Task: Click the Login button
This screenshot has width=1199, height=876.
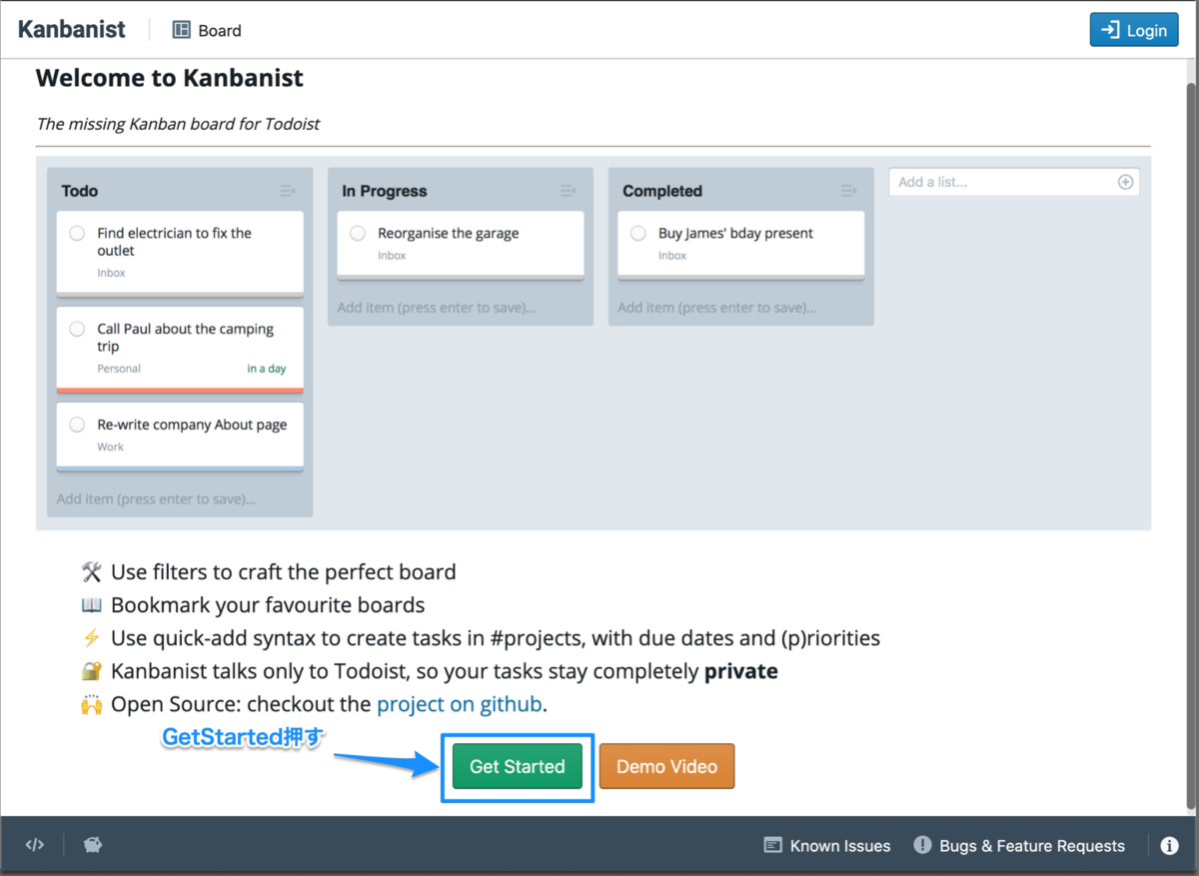Action: [x=1134, y=30]
